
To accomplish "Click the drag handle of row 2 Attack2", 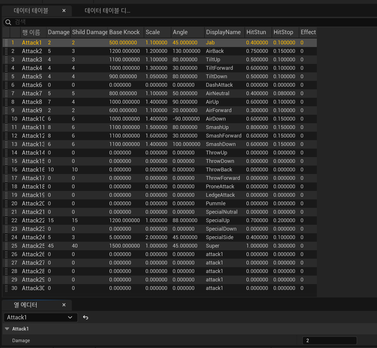I will click(x=6, y=51).
